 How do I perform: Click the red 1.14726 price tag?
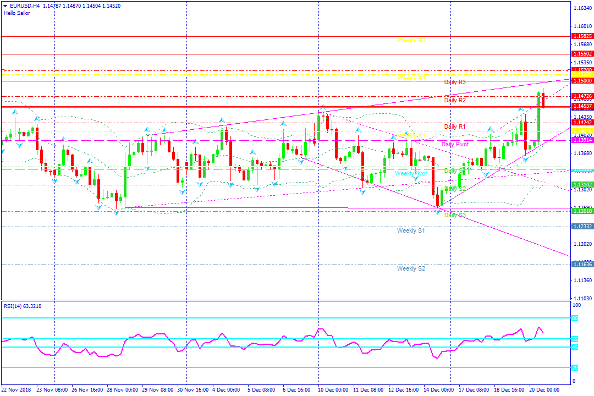coord(582,96)
